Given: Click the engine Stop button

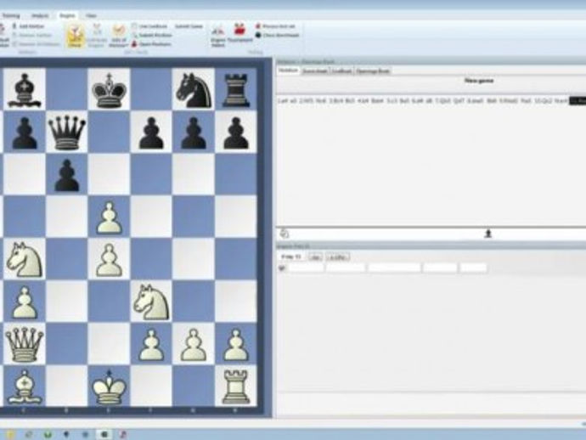Looking at the screenshot, I should click(315, 257).
